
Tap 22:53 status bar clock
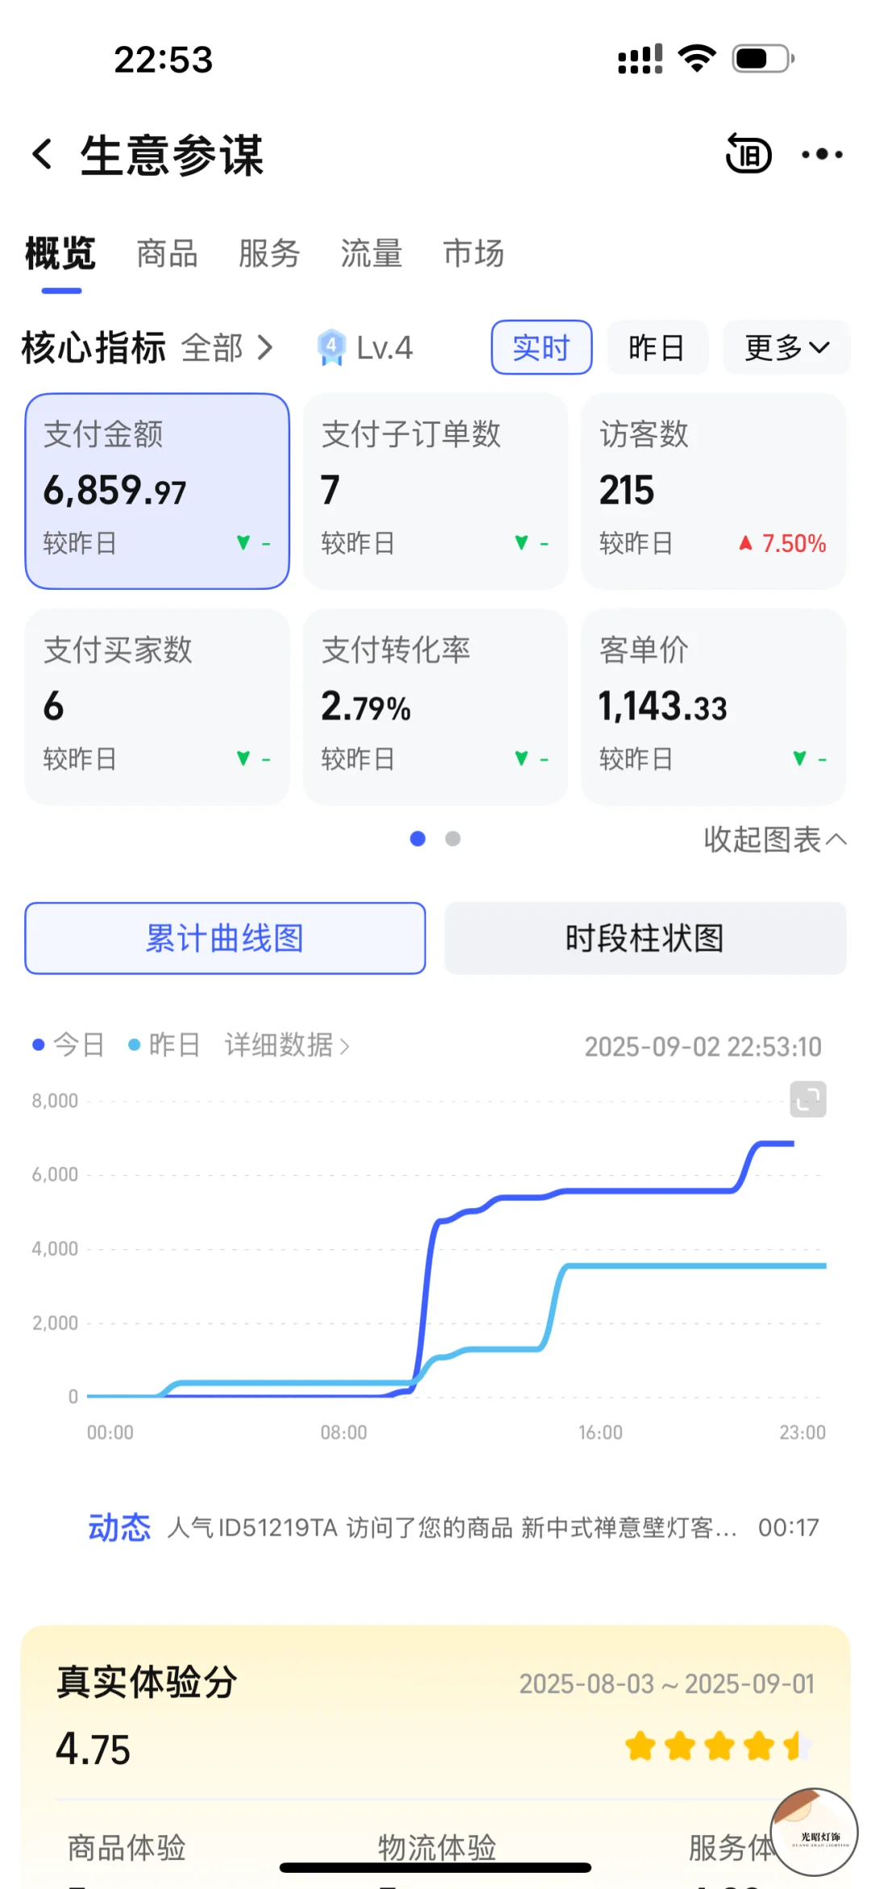click(164, 60)
